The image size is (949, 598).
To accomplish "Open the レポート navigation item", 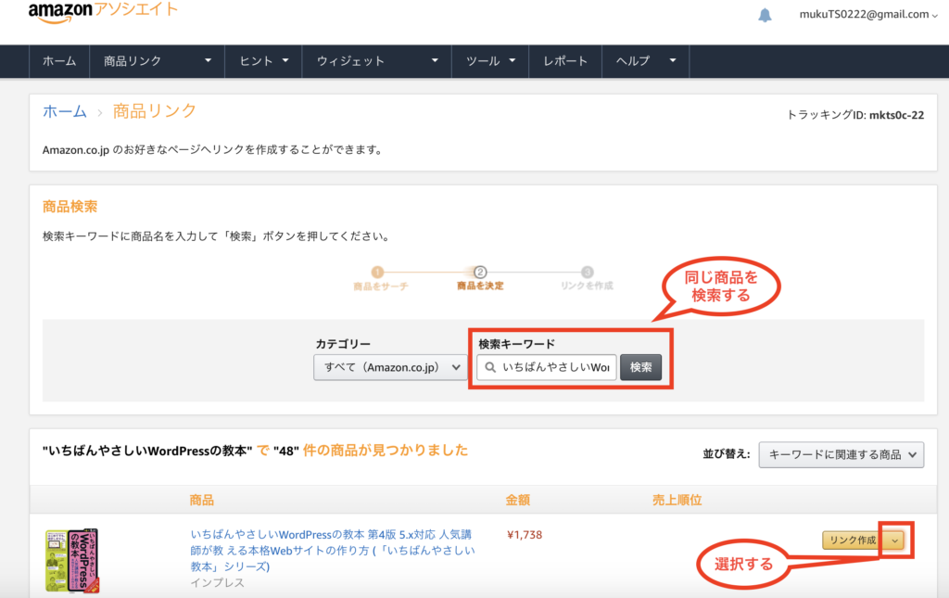I will tap(565, 61).
